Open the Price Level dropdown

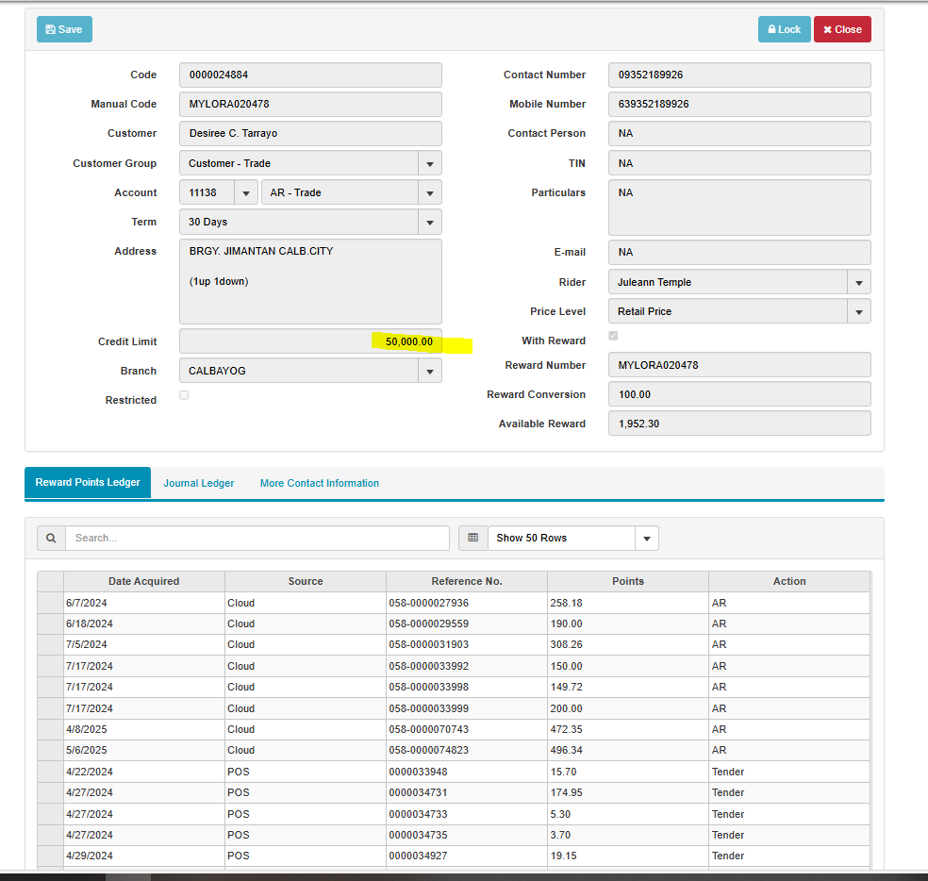point(858,311)
